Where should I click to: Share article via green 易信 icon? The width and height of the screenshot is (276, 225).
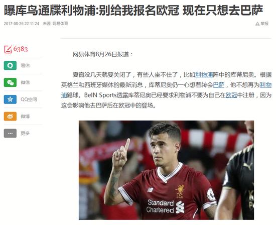[10, 65]
